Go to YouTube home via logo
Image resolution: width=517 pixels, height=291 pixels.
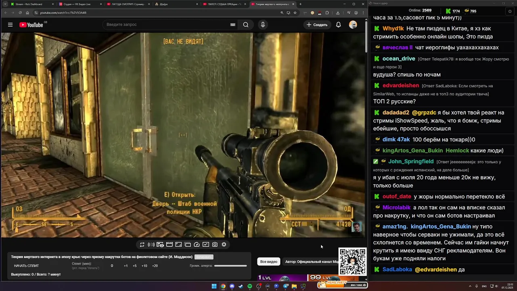31,25
